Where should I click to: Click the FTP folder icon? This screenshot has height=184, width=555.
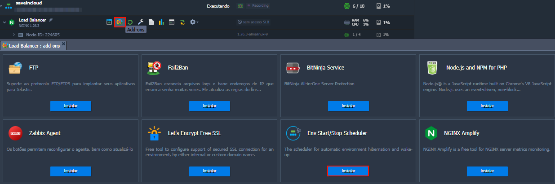tap(15, 68)
